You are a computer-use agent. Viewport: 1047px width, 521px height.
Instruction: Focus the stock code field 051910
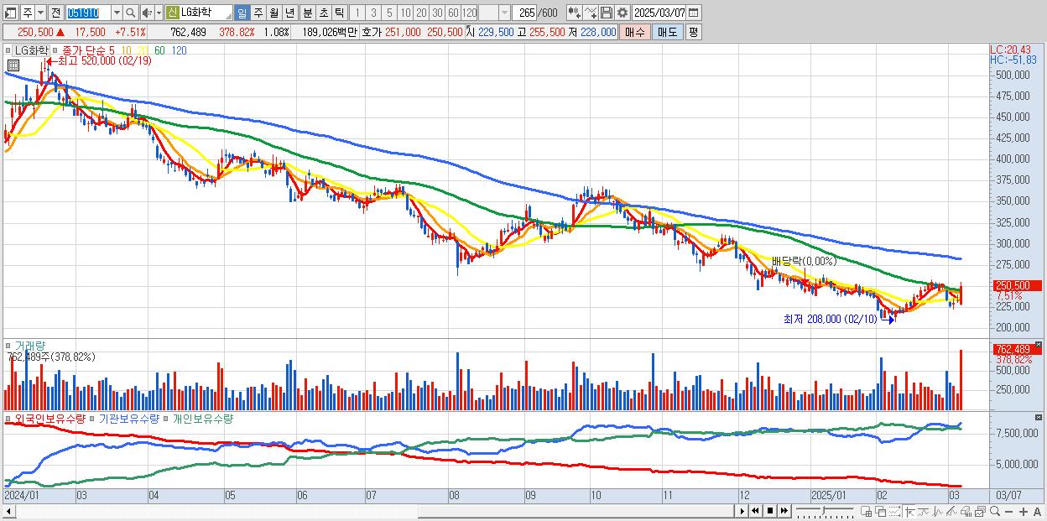pyautogui.click(x=88, y=13)
